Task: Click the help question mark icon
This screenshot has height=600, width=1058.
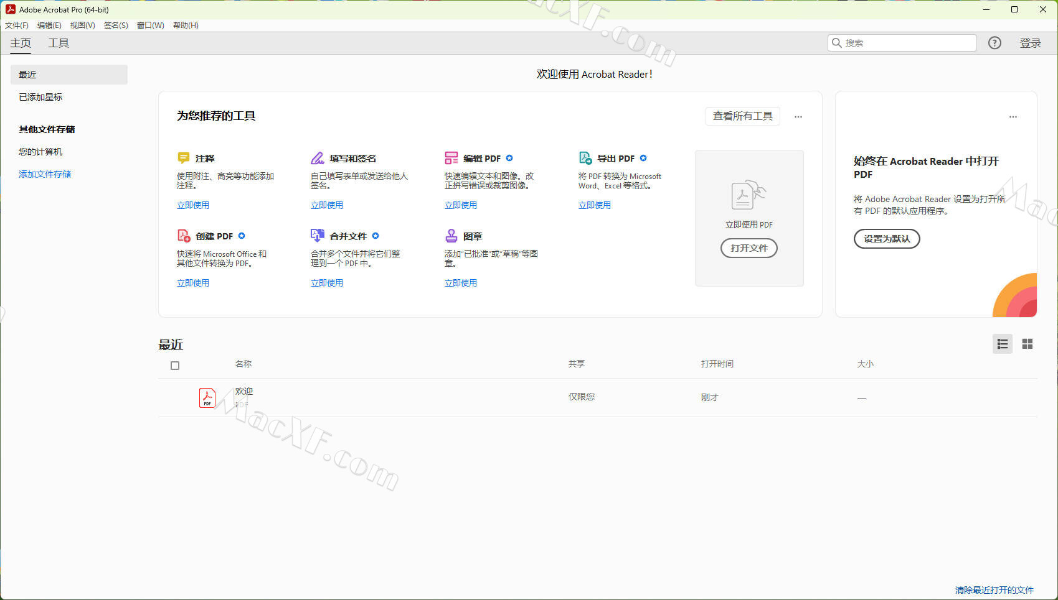Action: (x=994, y=43)
